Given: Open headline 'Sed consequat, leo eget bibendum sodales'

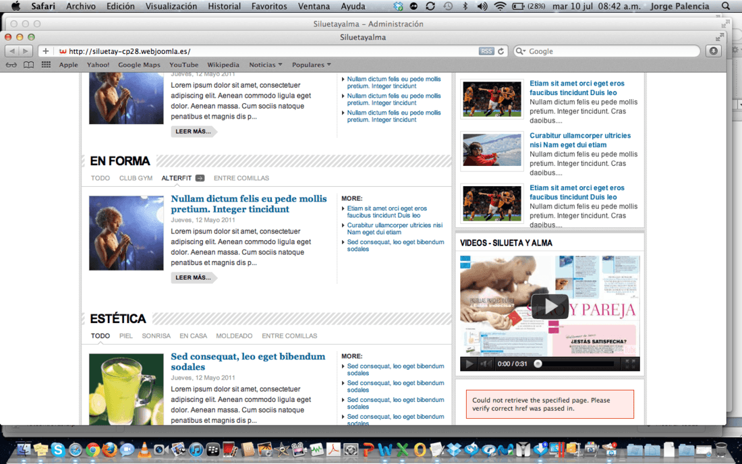Looking at the screenshot, I should [248, 361].
